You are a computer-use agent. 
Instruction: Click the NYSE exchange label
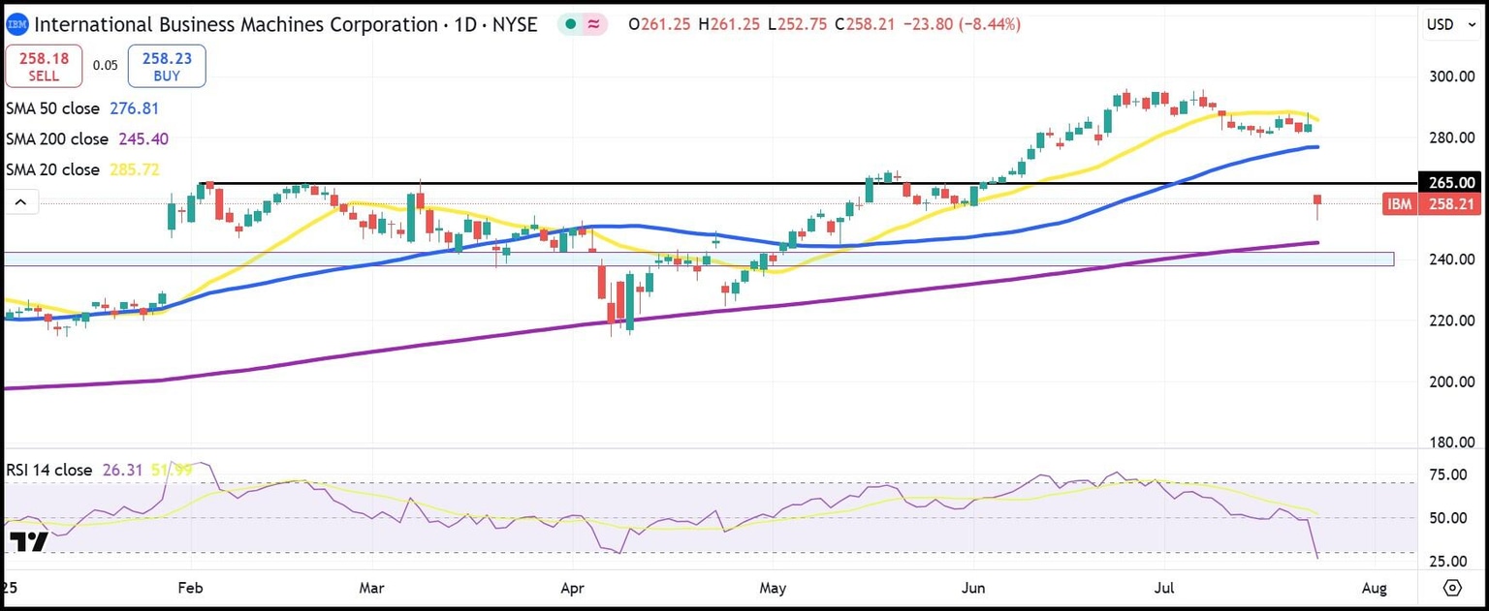pyautogui.click(x=518, y=24)
